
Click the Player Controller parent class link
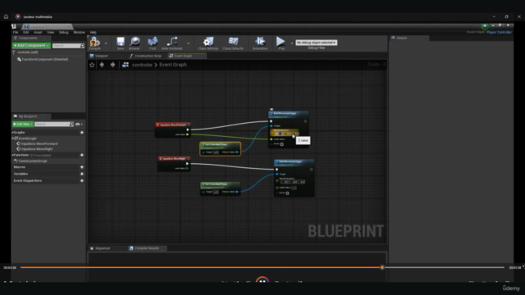499,33
